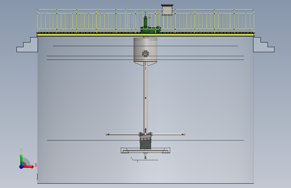Pick the round porthole flange on the cylinder
This screenshot has height=188, width=291.
coord(146,54)
